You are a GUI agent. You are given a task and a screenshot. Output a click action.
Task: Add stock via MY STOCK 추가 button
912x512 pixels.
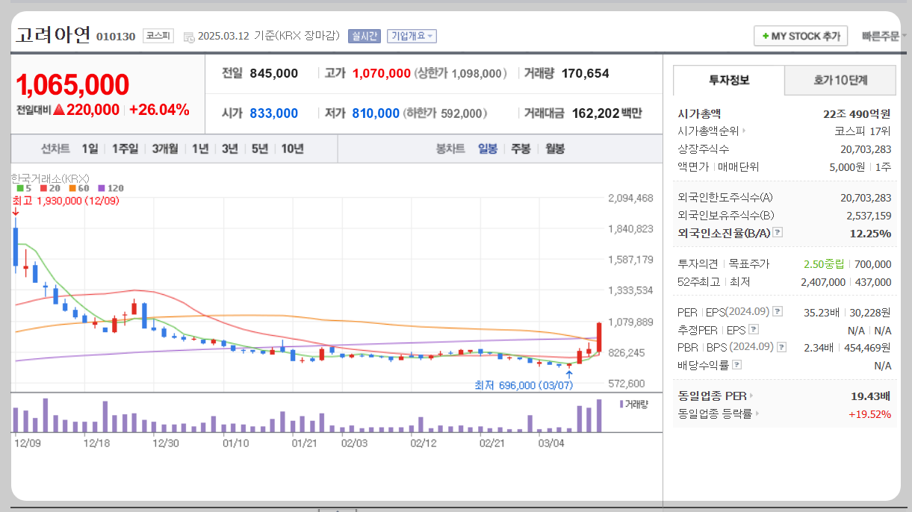(801, 36)
